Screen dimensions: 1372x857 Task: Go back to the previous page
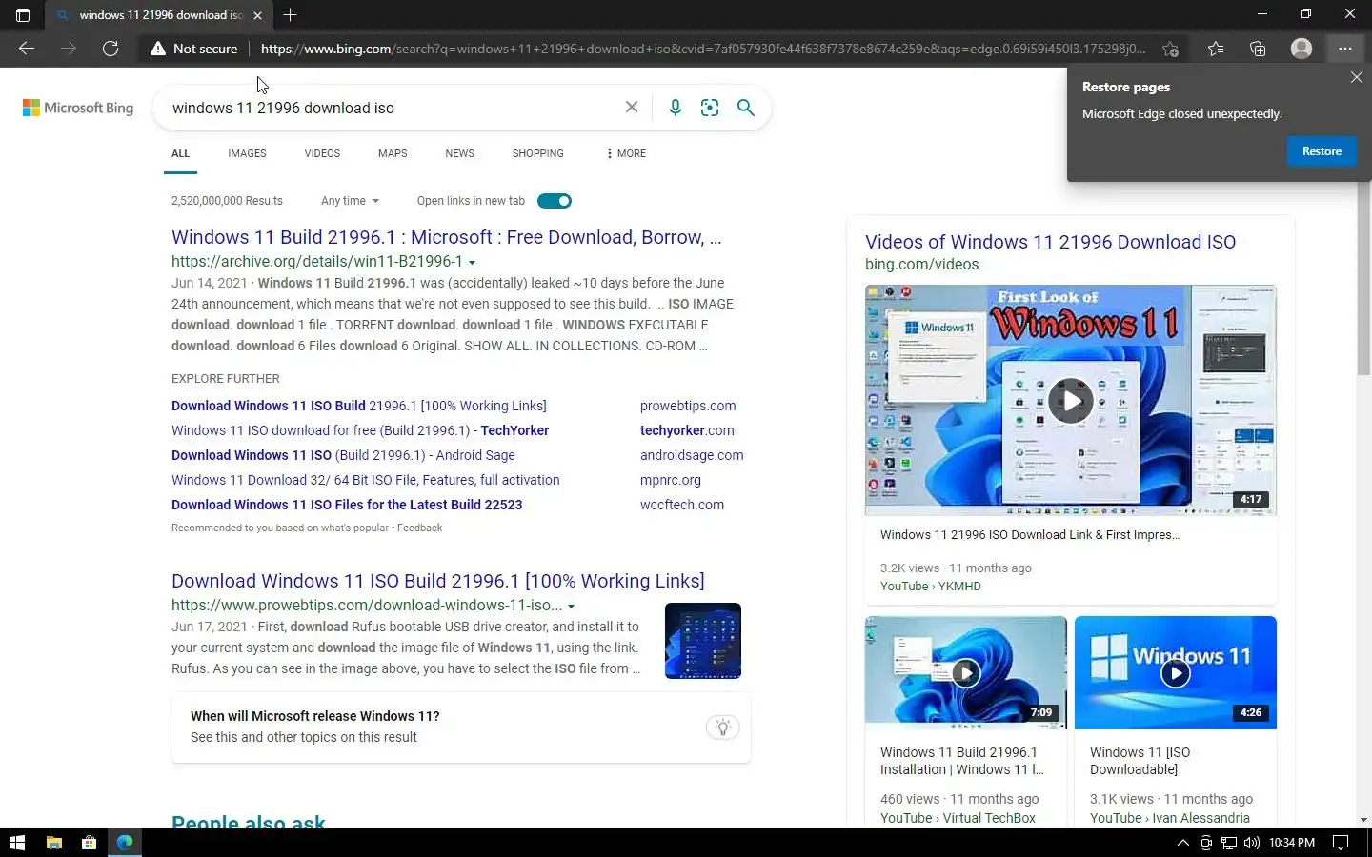pyautogui.click(x=27, y=49)
